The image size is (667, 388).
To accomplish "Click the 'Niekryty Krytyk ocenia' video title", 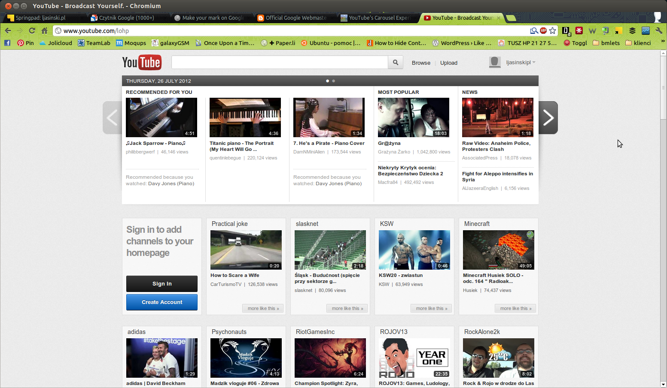I will (x=410, y=171).
